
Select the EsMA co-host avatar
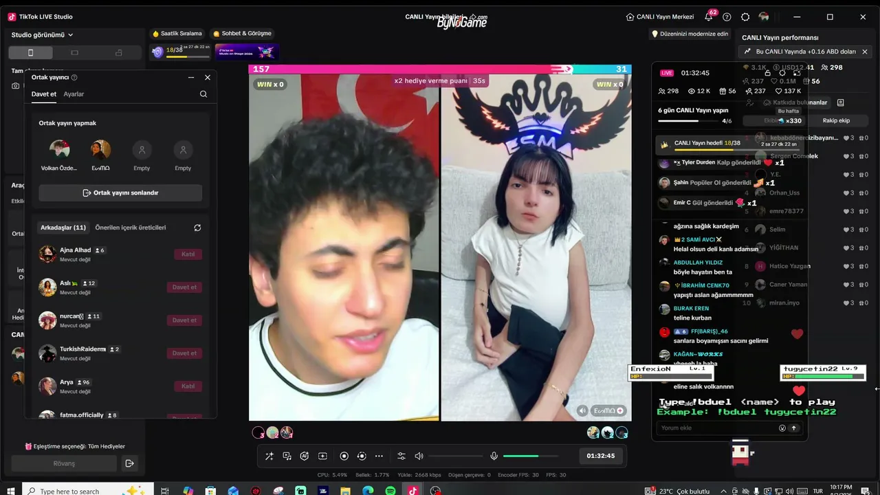[100, 150]
